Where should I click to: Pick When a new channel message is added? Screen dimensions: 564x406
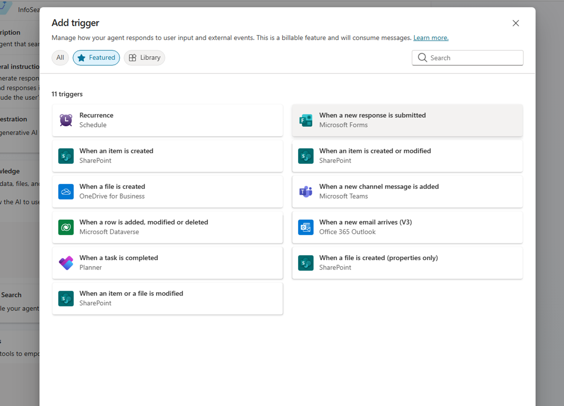pos(407,192)
